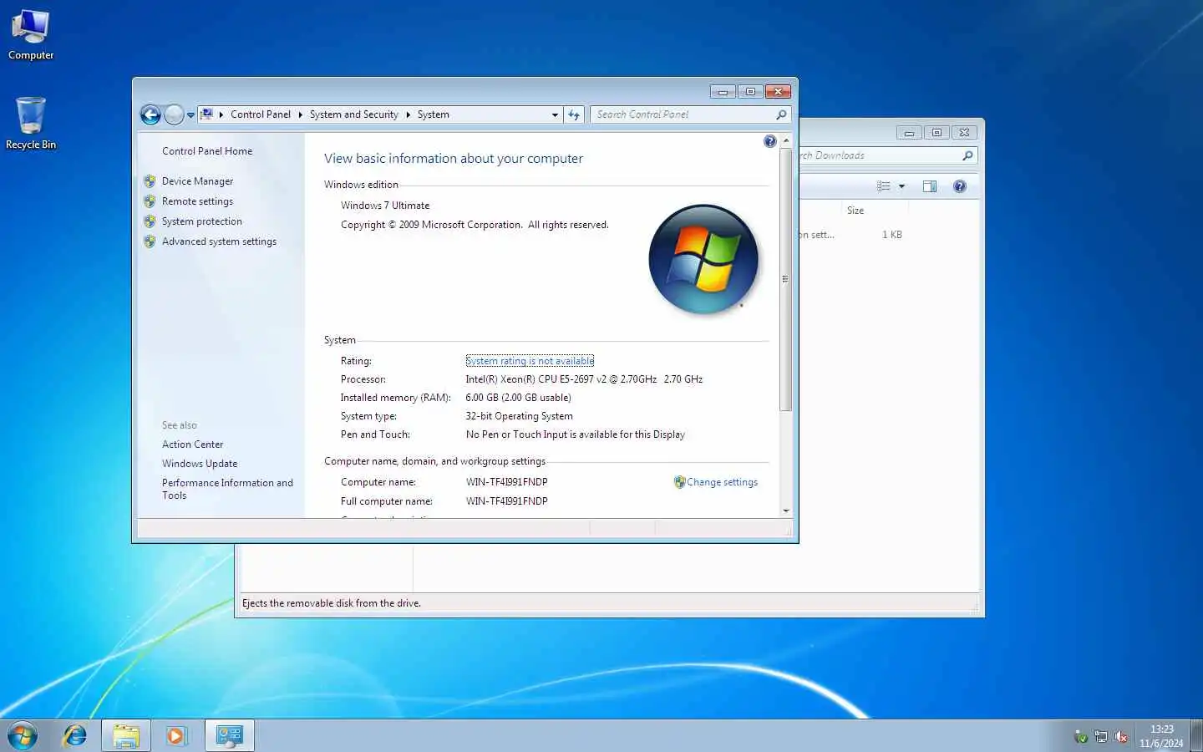Switch to Control Panel taskbar button
The height and width of the screenshot is (752, 1203).
coord(230,736)
